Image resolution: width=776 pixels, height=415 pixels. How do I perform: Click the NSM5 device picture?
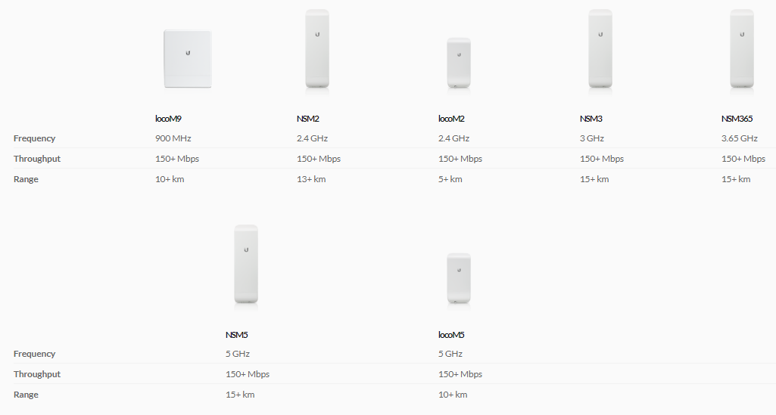click(x=246, y=265)
